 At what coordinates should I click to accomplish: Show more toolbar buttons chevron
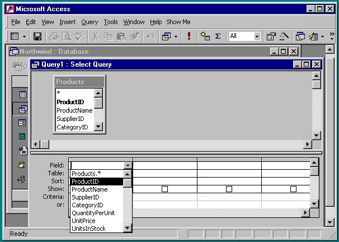click(332, 36)
